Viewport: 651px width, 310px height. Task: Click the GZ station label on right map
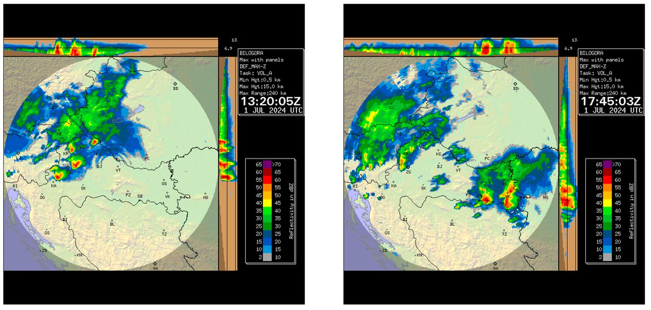[x=392, y=107]
